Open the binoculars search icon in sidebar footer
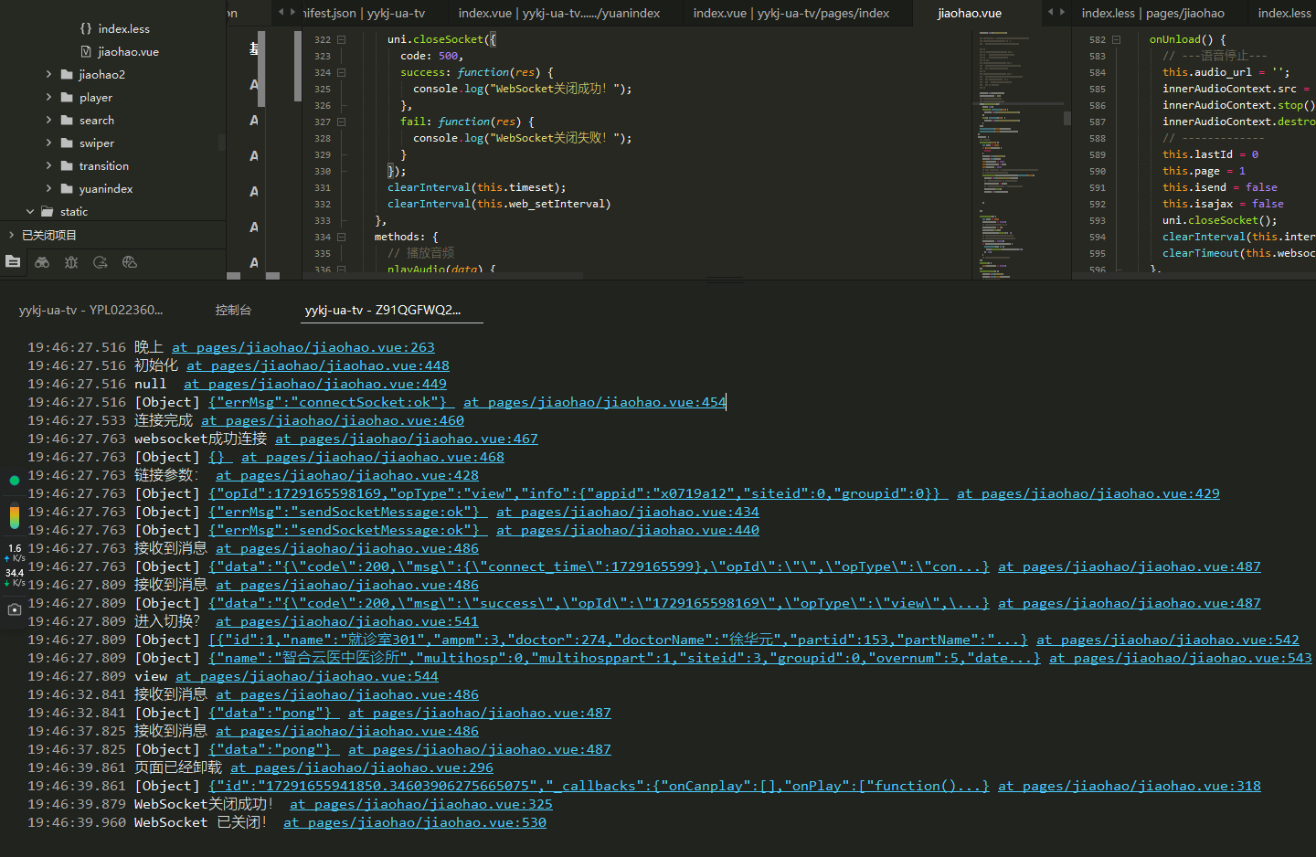Screen dimensions: 1316x857 [x=42, y=262]
